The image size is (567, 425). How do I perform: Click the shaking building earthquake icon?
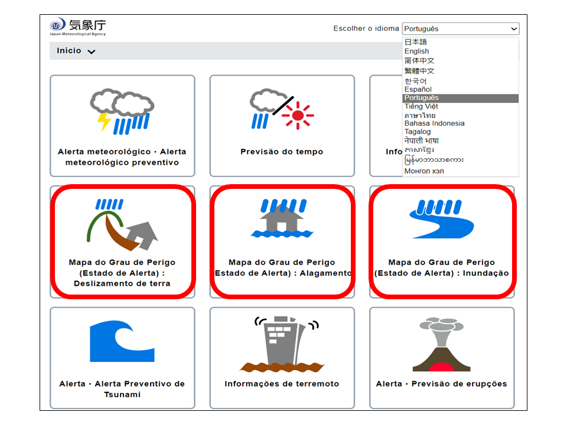(282, 343)
